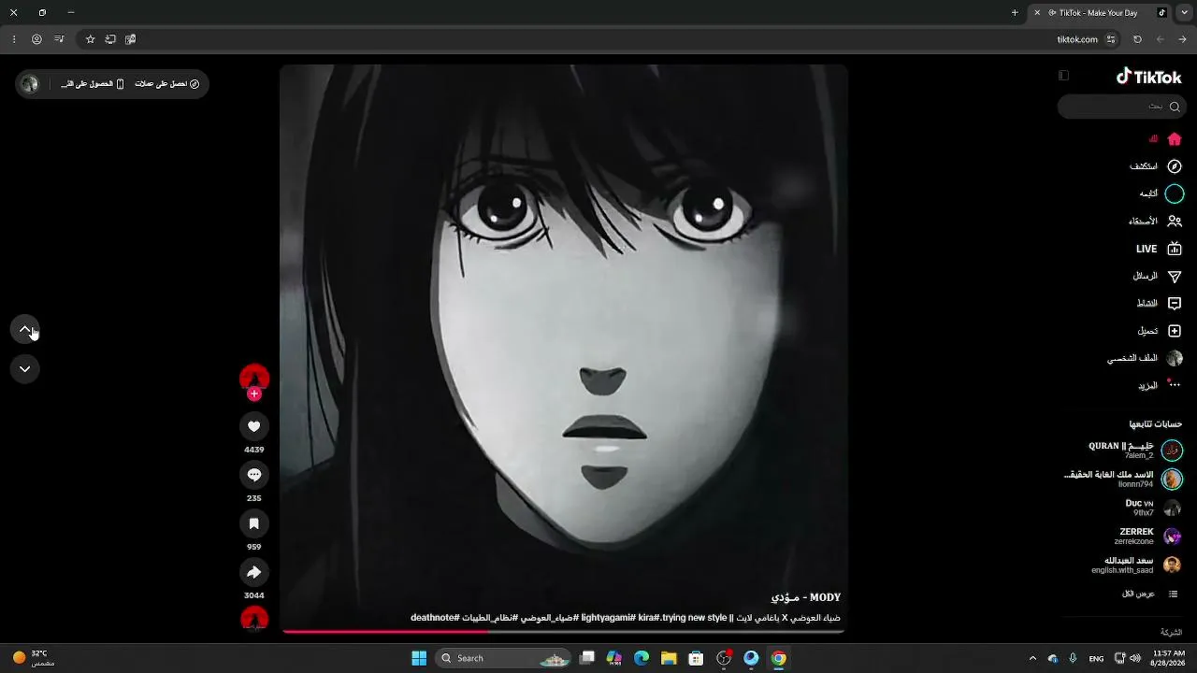This screenshot has height=673, width=1197.
Task: Open the MODY author name on video
Action: [805, 597]
